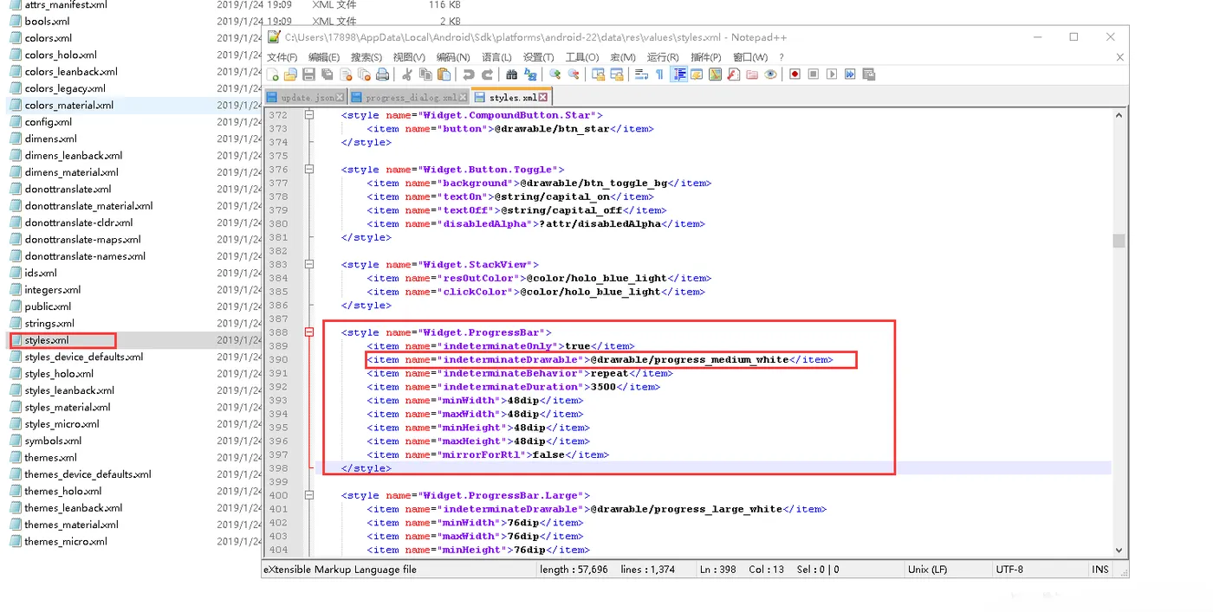Viewport: 1213px width, 612px height.
Task: Open the 设置(T) menu
Action: tap(538, 57)
